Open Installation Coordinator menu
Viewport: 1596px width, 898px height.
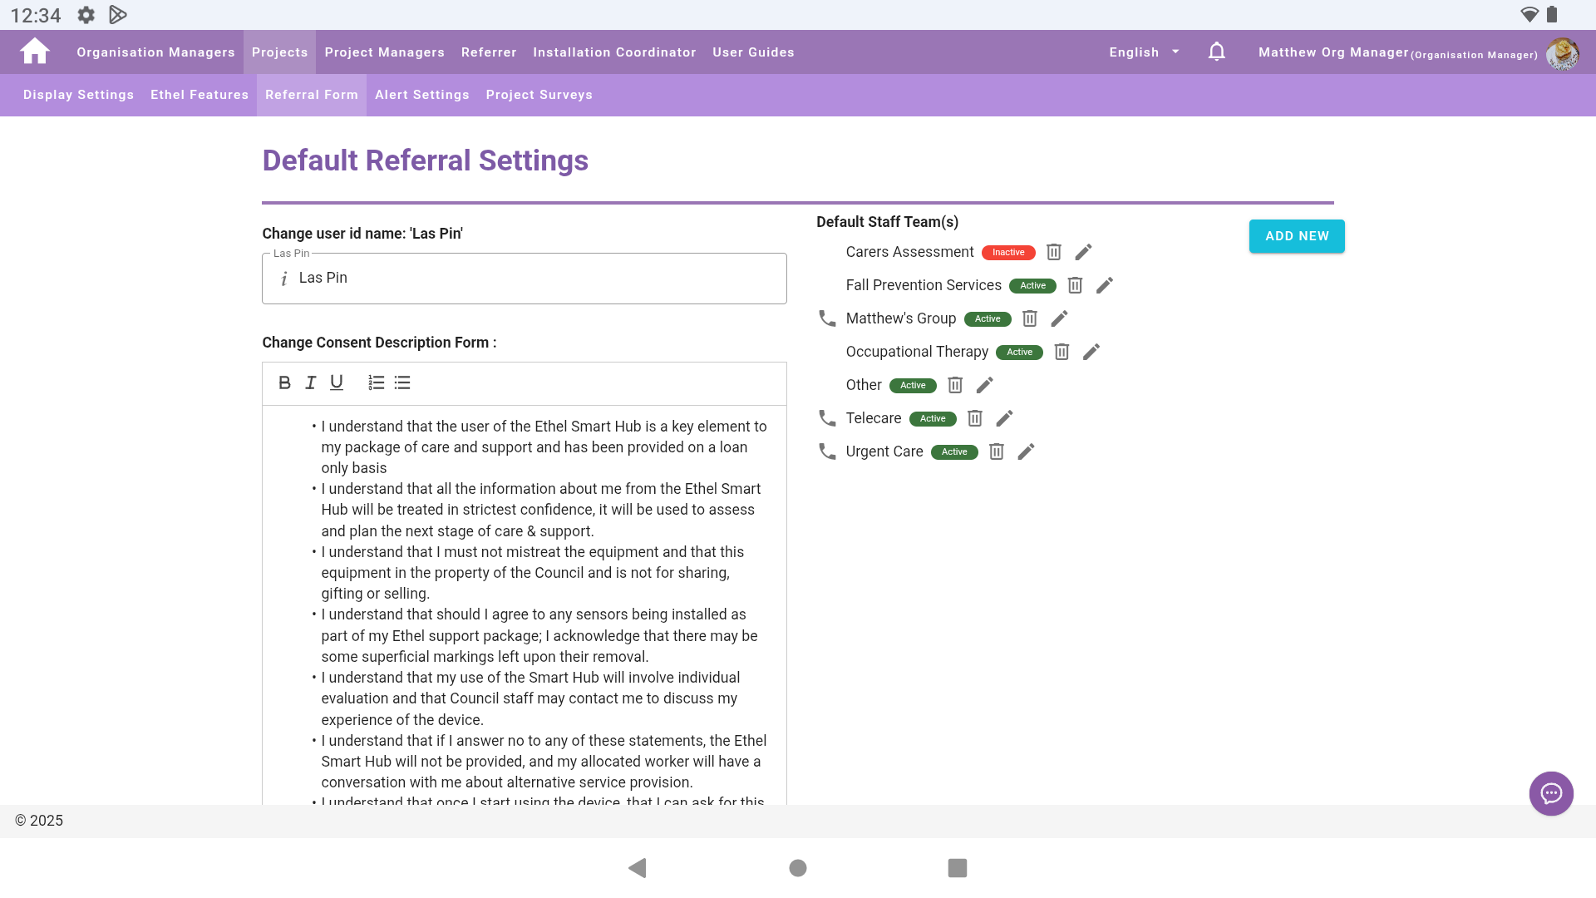click(x=614, y=52)
